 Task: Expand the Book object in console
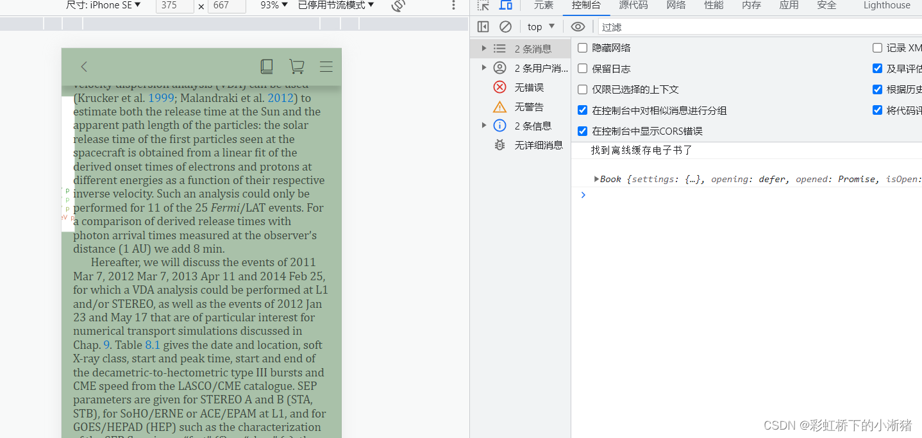coord(596,179)
